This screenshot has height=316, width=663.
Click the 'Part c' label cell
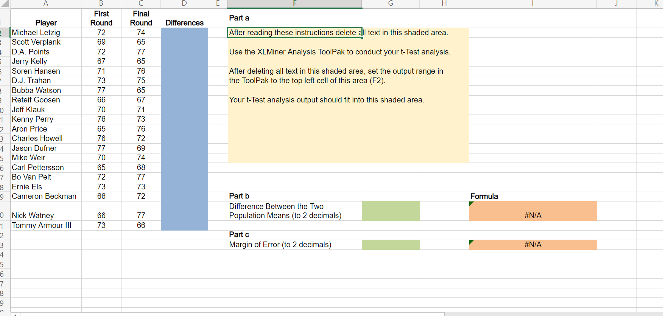coord(295,235)
